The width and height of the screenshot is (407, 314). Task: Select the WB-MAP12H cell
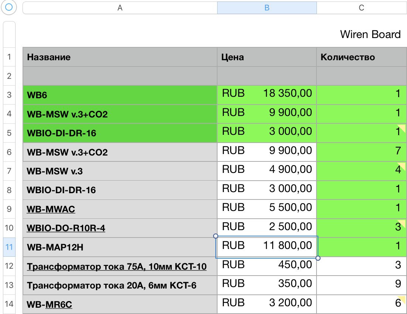(x=120, y=247)
